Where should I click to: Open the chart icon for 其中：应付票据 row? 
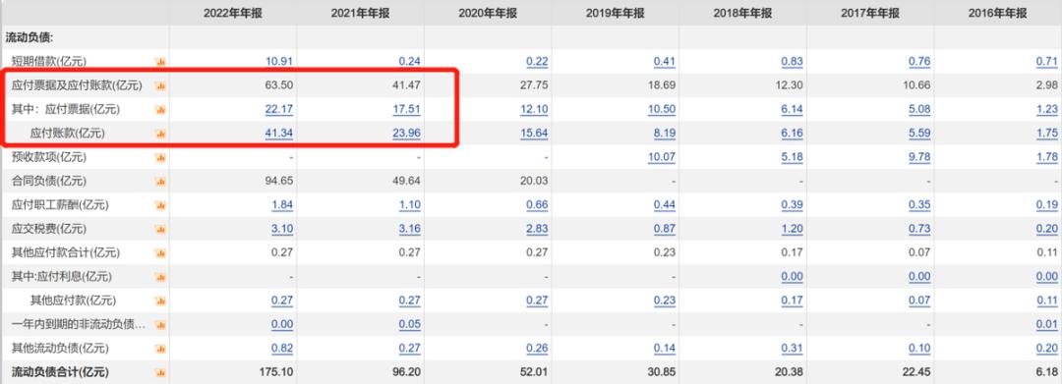click(x=160, y=110)
